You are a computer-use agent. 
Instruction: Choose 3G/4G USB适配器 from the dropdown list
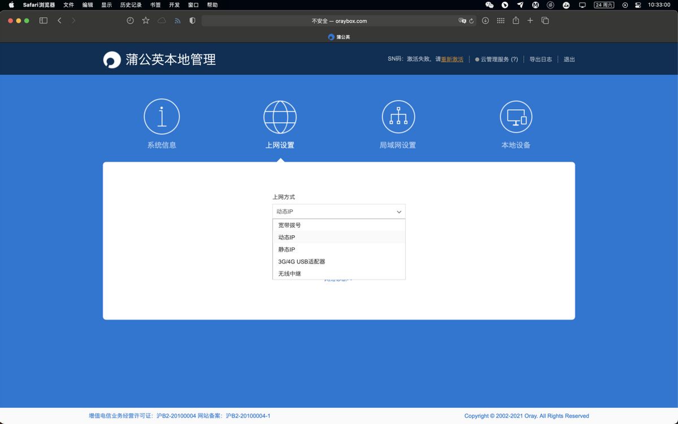coord(339,262)
